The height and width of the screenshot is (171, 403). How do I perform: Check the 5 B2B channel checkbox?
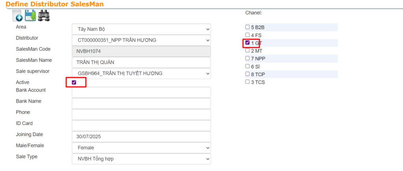[x=248, y=27]
